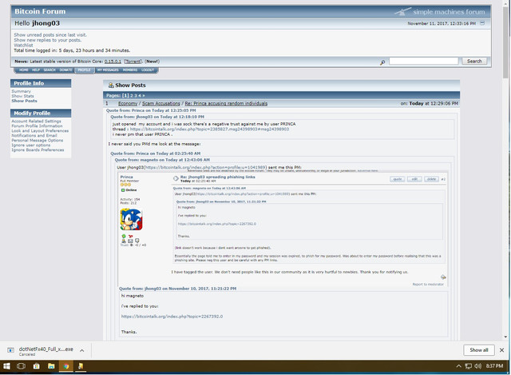511x375 pixels.
Task: Click the Report to moderator link
Action: [428, 285]
